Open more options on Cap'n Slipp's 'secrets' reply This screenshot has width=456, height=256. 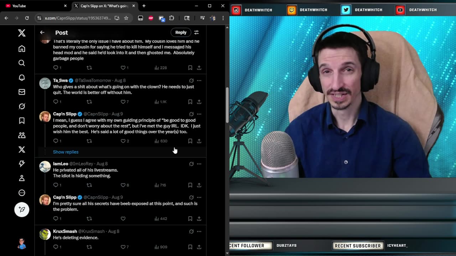tap(199, 197)
